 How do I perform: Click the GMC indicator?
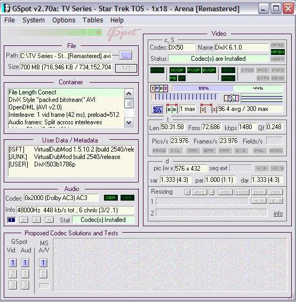pos(228,70)
